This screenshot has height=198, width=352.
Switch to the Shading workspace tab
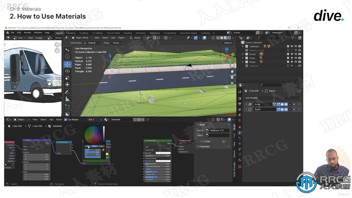pos(128,33)
